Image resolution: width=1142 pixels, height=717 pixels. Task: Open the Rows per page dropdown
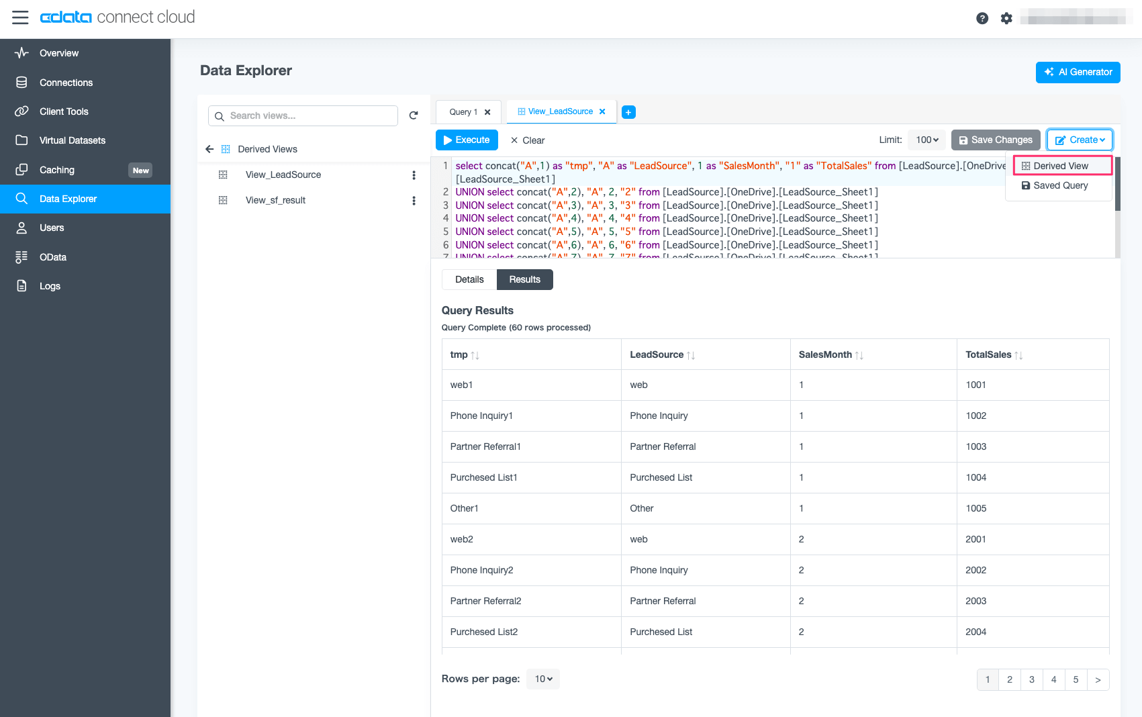[542, 679]
